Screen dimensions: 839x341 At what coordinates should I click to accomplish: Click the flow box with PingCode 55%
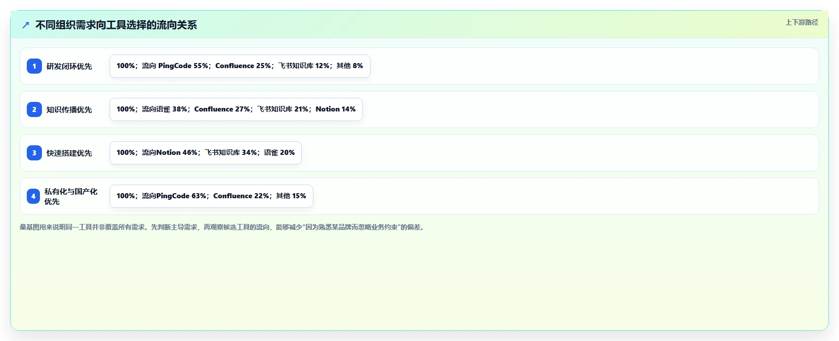[x=240, y=66]
